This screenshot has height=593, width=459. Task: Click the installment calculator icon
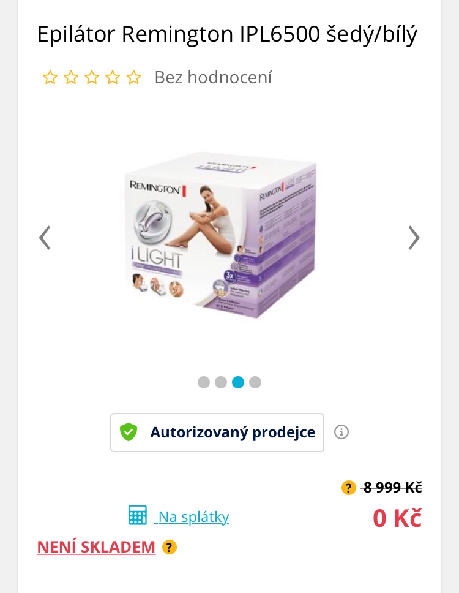(x=138, y=515)
